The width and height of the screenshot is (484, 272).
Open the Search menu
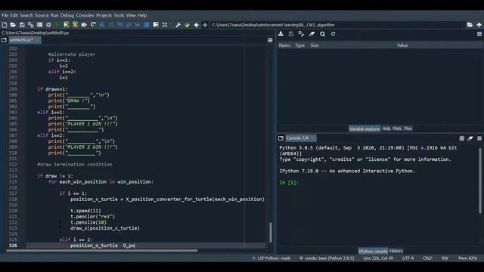pyautogui.click(x=26, y=15)
